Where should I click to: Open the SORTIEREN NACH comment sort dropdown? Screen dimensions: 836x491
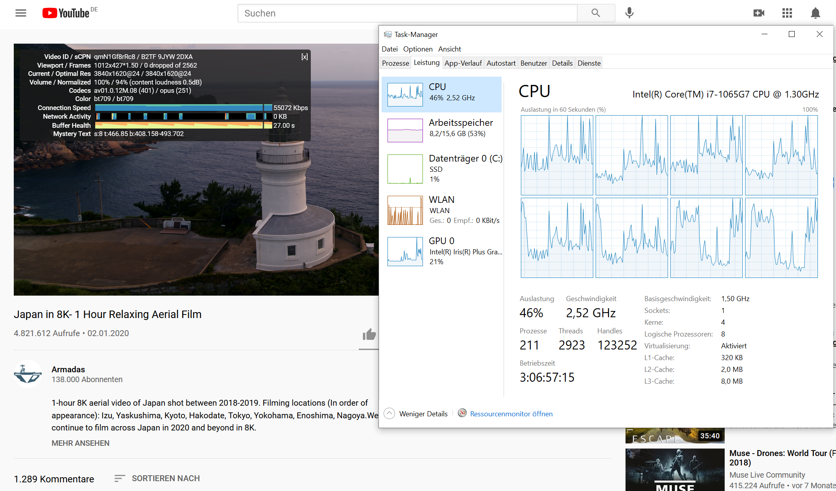pos(157,478)
